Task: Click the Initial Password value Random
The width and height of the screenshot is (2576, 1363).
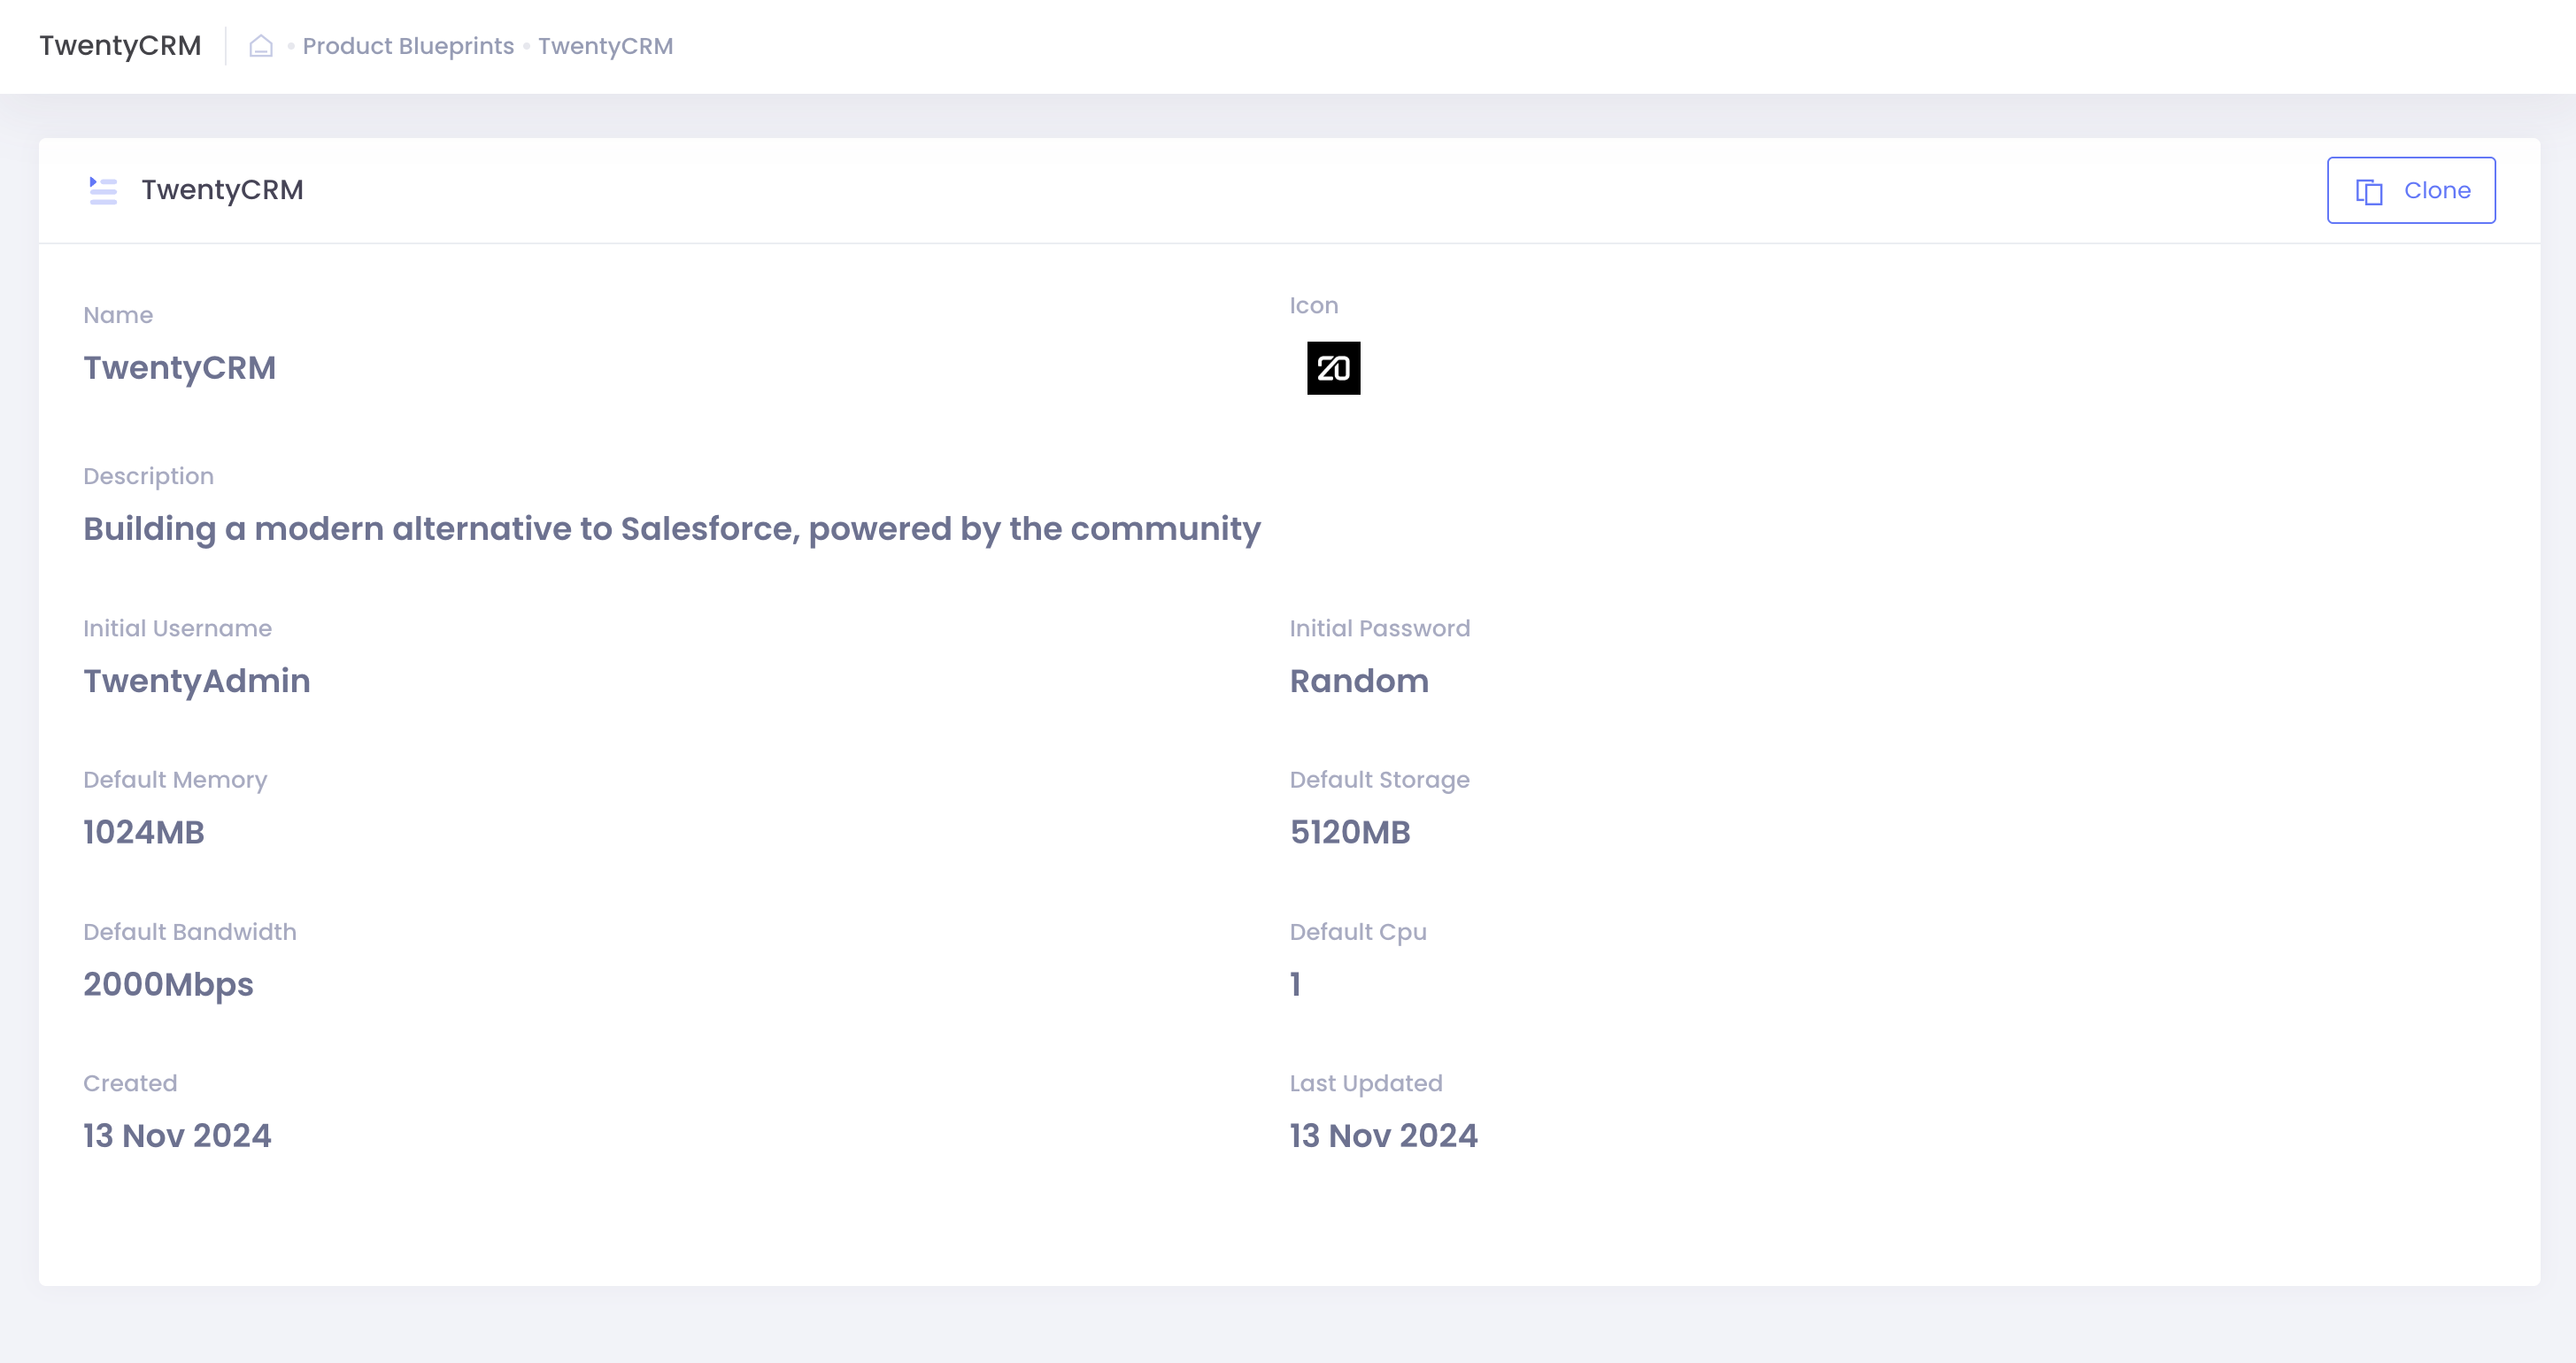Action: tap(1358, 681)
